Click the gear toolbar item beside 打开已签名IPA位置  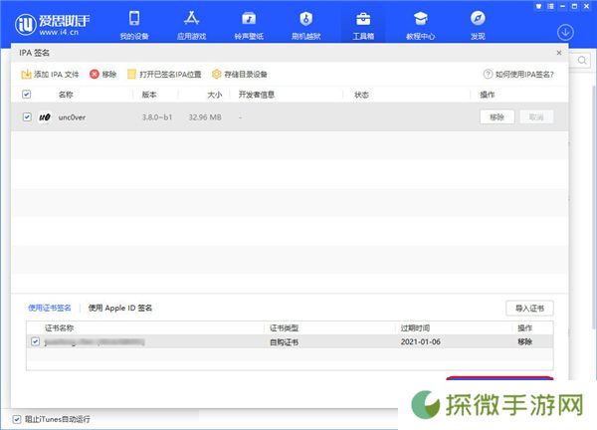tap(240, 74)
